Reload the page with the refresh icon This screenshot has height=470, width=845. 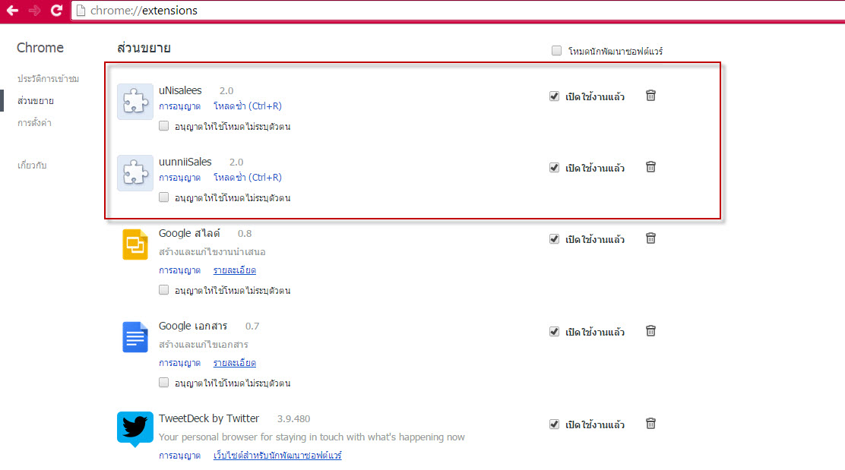point(56,11)
